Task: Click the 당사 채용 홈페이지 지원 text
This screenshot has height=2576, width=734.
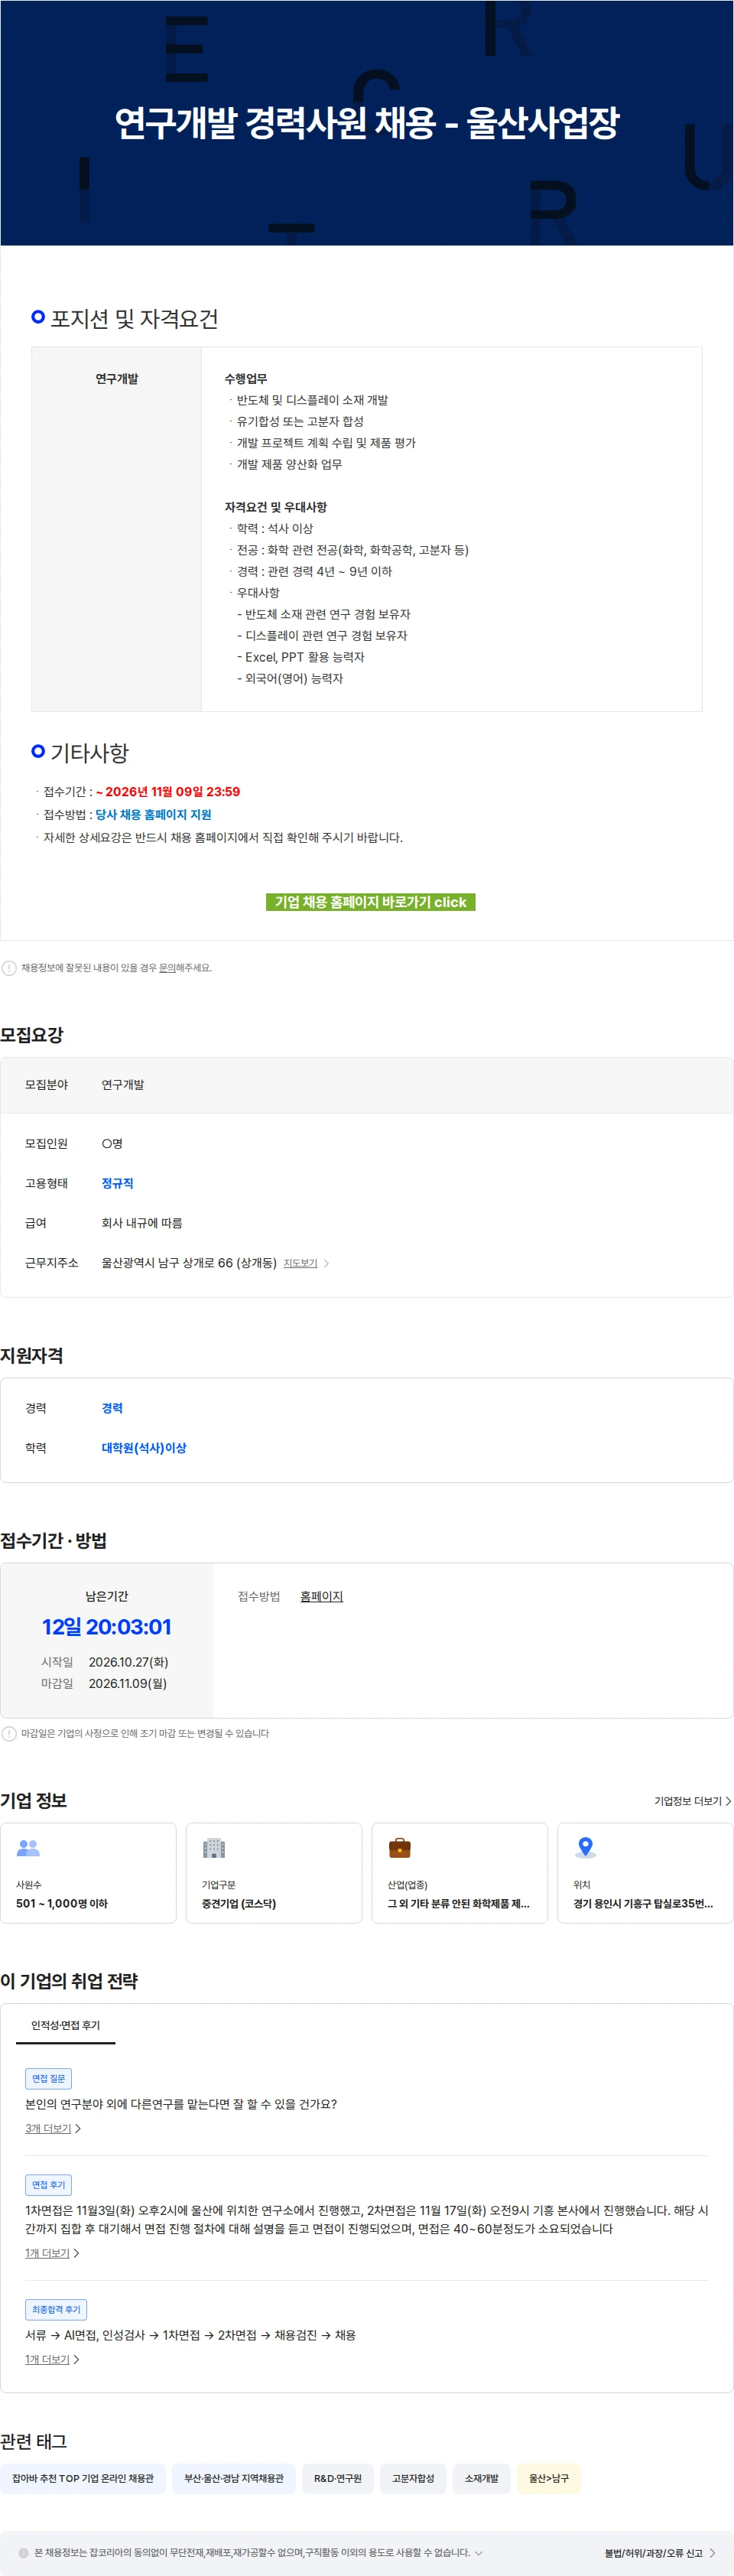Action: coord(153,814)
